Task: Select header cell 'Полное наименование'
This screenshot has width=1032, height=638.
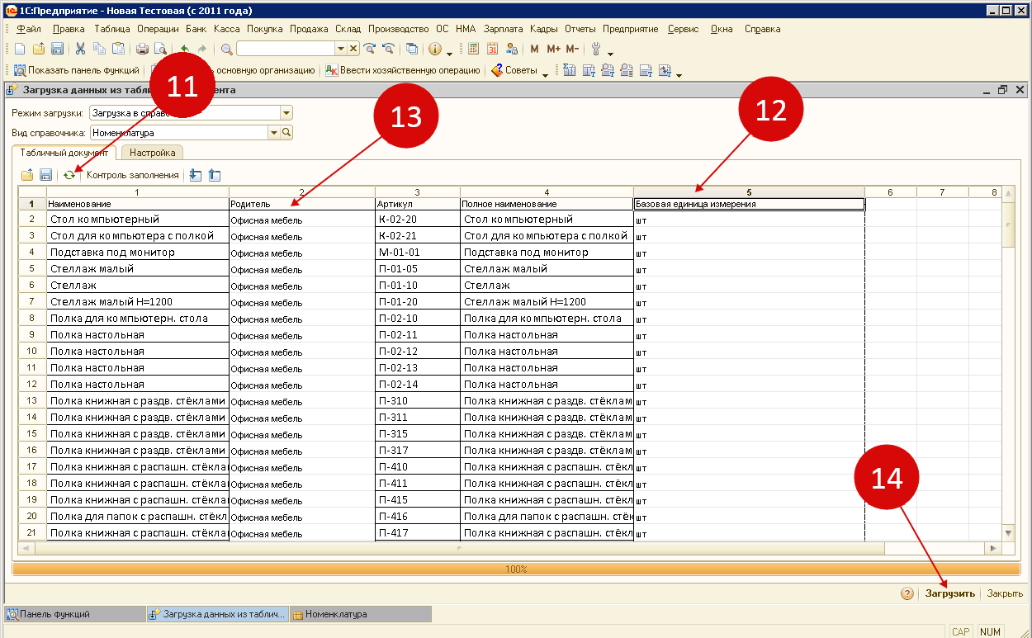Action: [x=547, y=204]
